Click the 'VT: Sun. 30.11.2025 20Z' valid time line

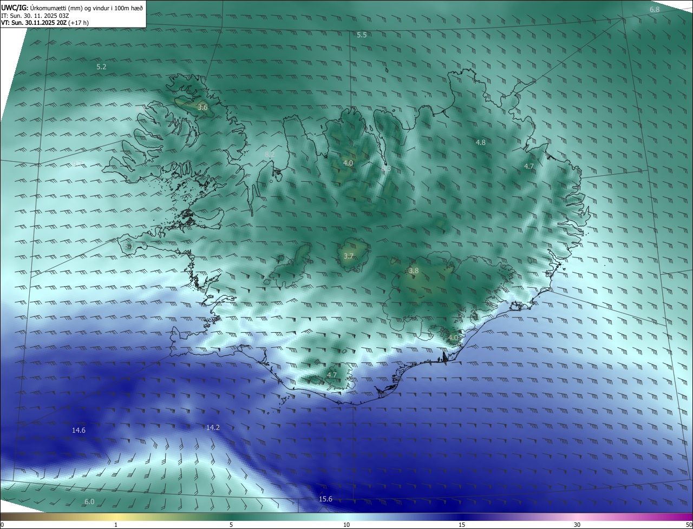(45, 23)
